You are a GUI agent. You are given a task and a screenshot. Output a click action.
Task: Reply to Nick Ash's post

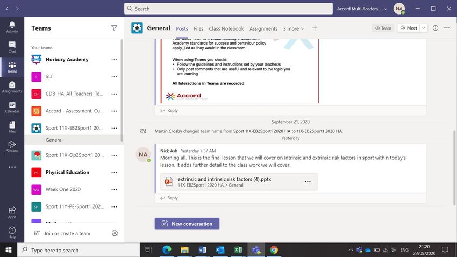[x=169, y=198]
